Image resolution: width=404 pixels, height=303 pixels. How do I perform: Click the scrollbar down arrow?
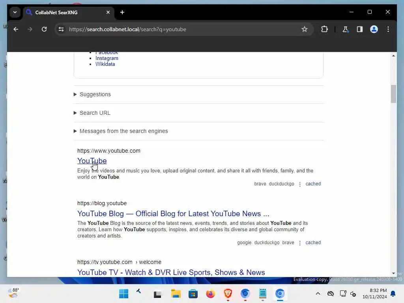pos(393,273)
